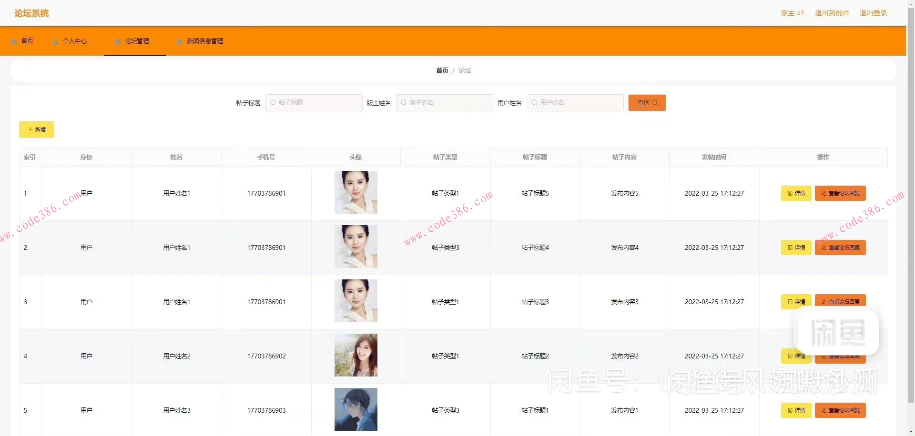This screenshot has height=436, width=915.
Task: Open 查看论坛回复 for row 5
Action: [840, 410]
